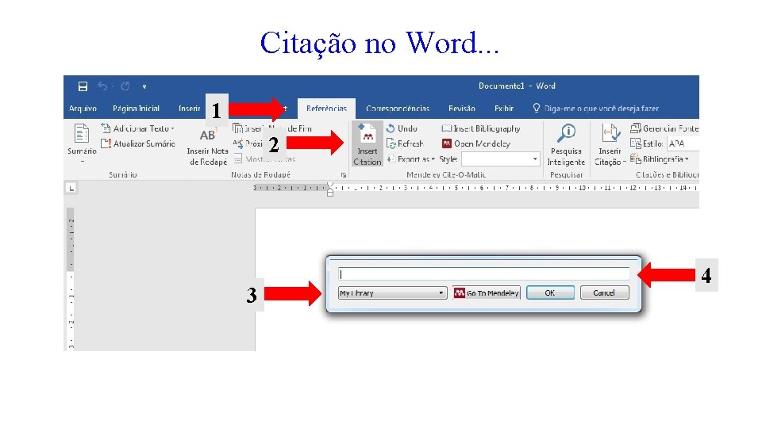Open the Adicionar Texto dropdown
This screenshot has width=762, height=428.
137,128
